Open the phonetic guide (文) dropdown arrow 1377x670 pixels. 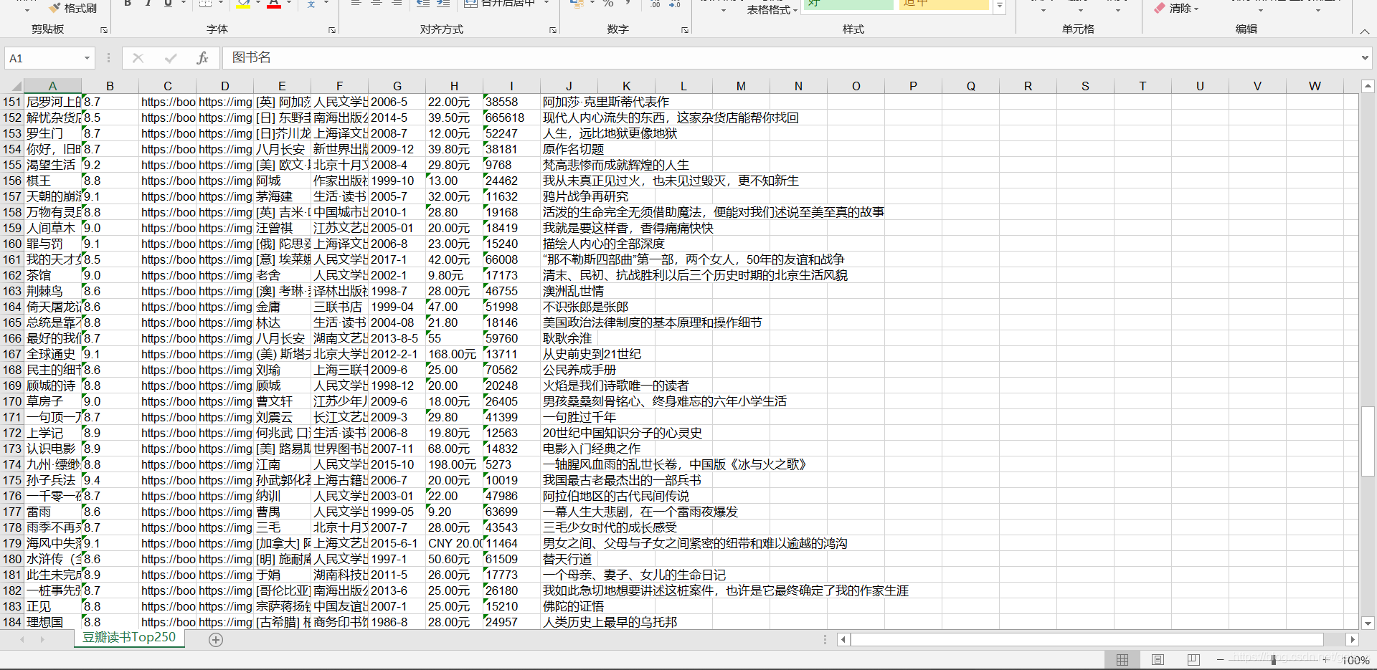[x=326, y=3]
